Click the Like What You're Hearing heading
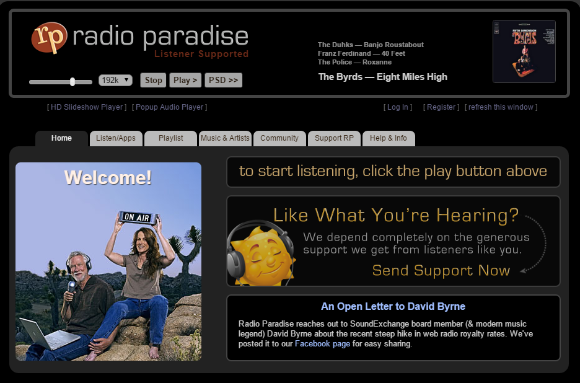The image size is (580, 383). tap(396, 215)
